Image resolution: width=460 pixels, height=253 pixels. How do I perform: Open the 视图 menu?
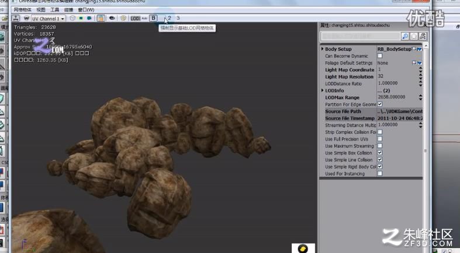click(41, 10)
